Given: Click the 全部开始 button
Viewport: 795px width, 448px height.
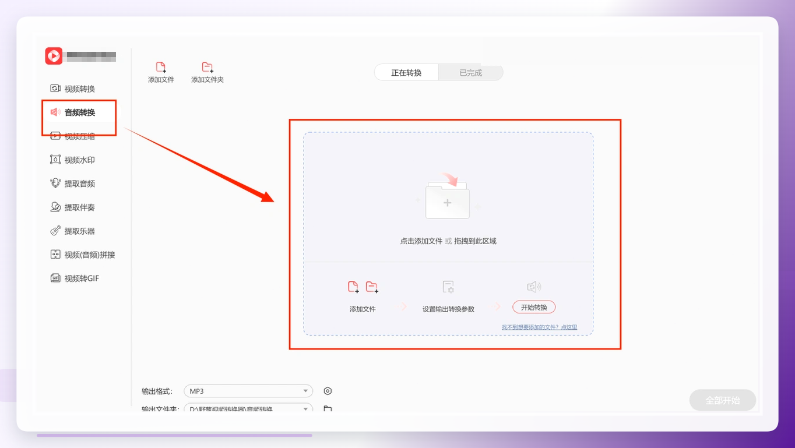Looking at the screenshot, I should click(723, 400).
